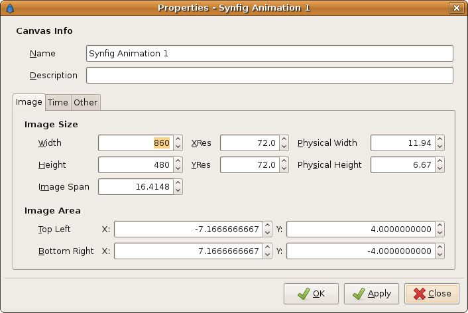
Task: Click the Image Span value field
Action: [x=136, y=186]
